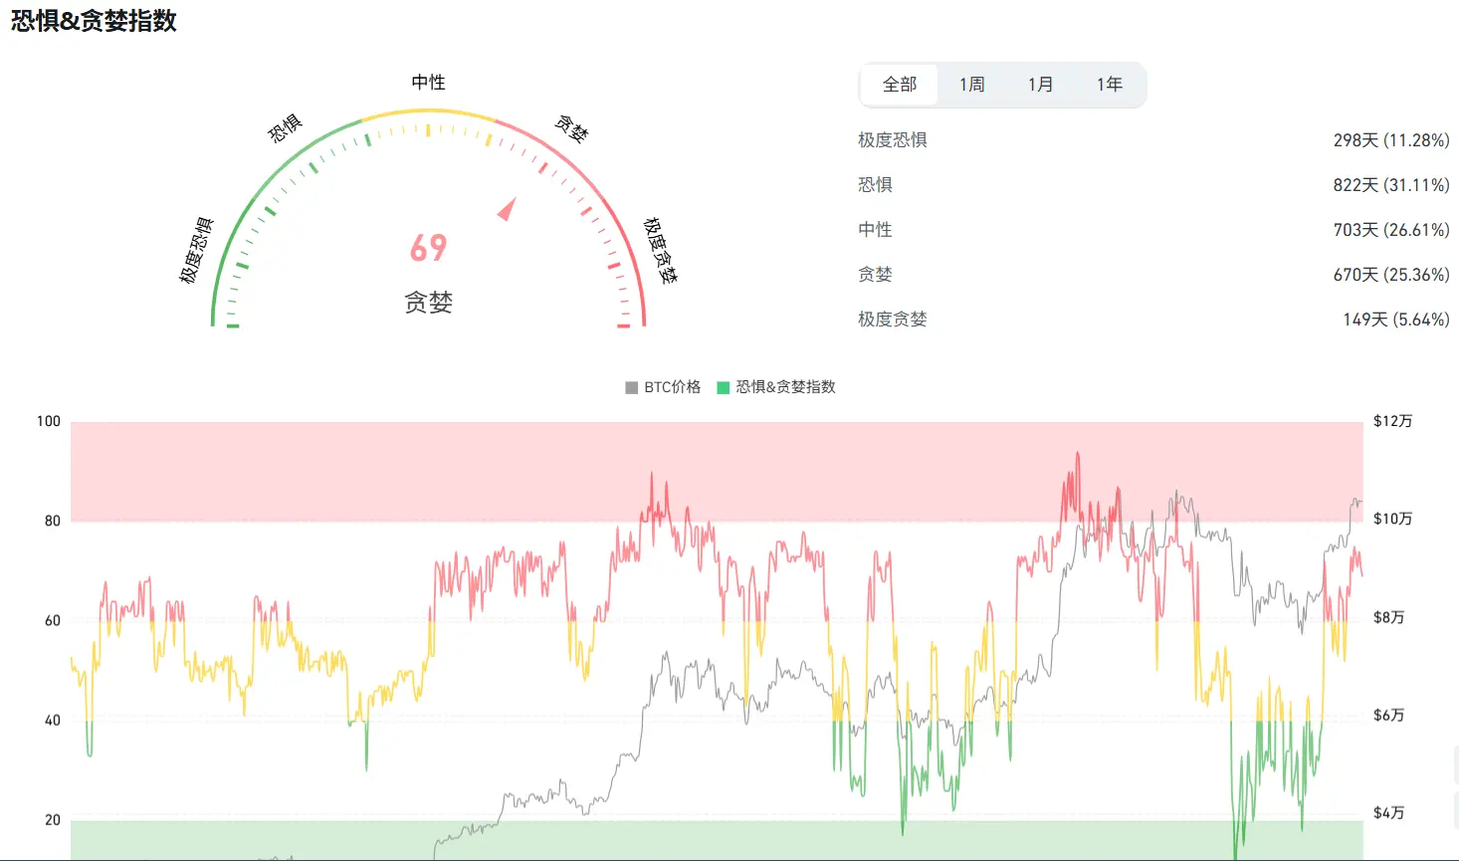Click the 100 left axis label

coord(49,421)
